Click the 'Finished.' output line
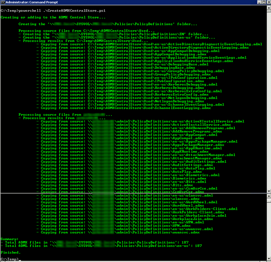Image resolution: width=271 pixels, height=262 pixels. [10, 252]
